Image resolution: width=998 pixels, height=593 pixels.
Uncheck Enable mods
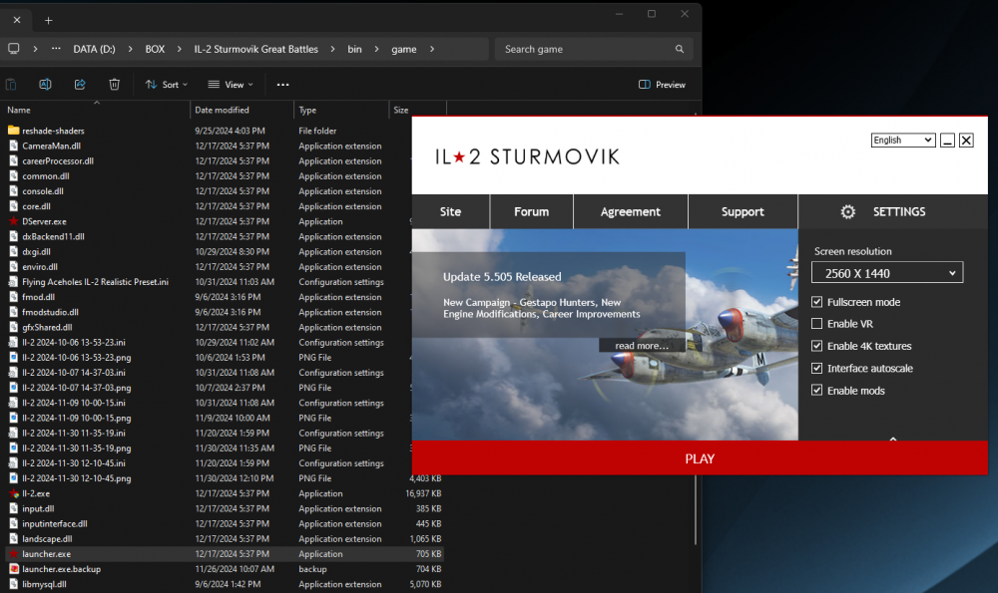(x=815, y=390)
